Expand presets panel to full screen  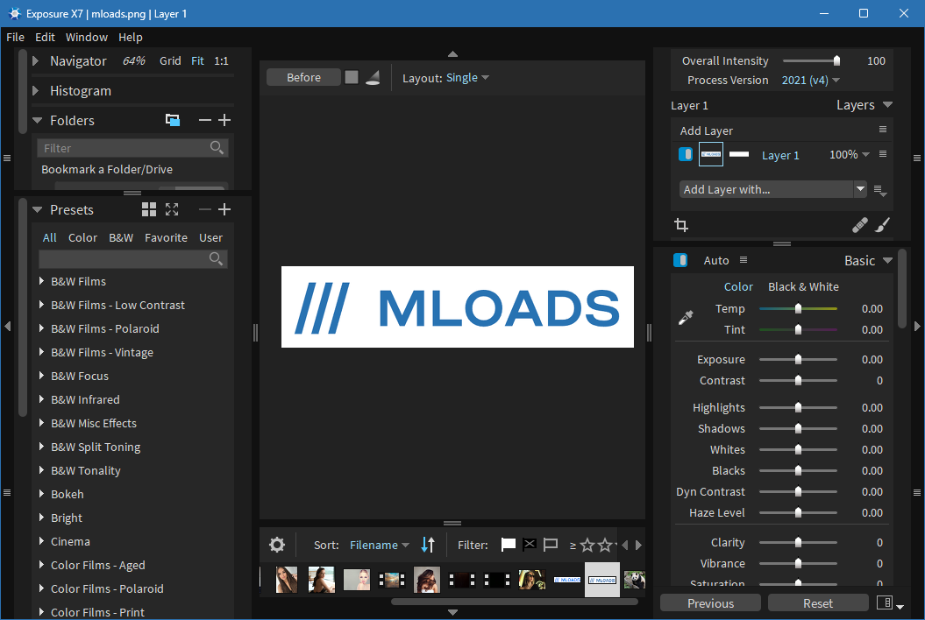(x=172, y=209)
